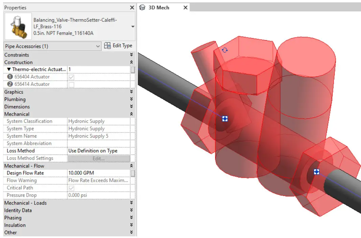Screen dimensions: 361x238
Task: Expand the Constraints section
Action: click(131, 55)
